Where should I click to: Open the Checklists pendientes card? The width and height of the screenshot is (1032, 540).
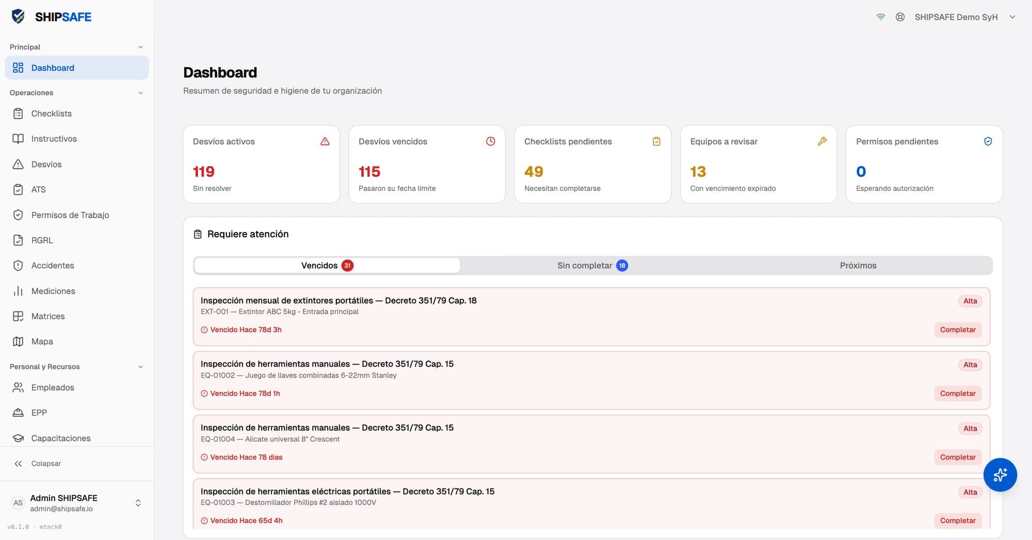[x=592, y=164]
